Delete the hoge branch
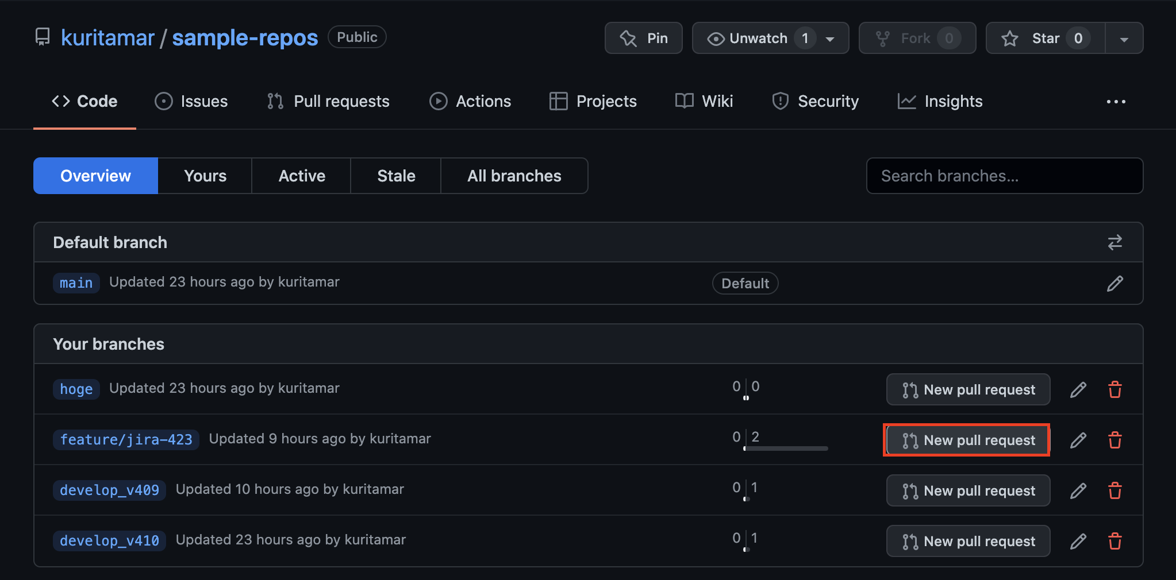 pyautogui.click(x=1114, y=389)
